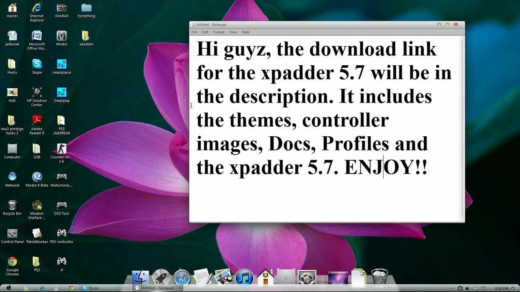
Task: Open the Wi-Fi network tray icon
Action: click(483, 288)
